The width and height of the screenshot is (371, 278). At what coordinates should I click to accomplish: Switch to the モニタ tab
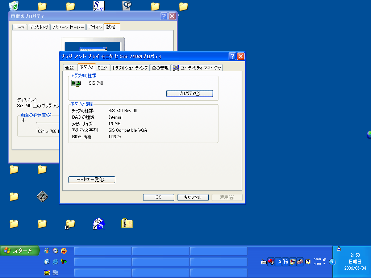click(x=102, y=68)
